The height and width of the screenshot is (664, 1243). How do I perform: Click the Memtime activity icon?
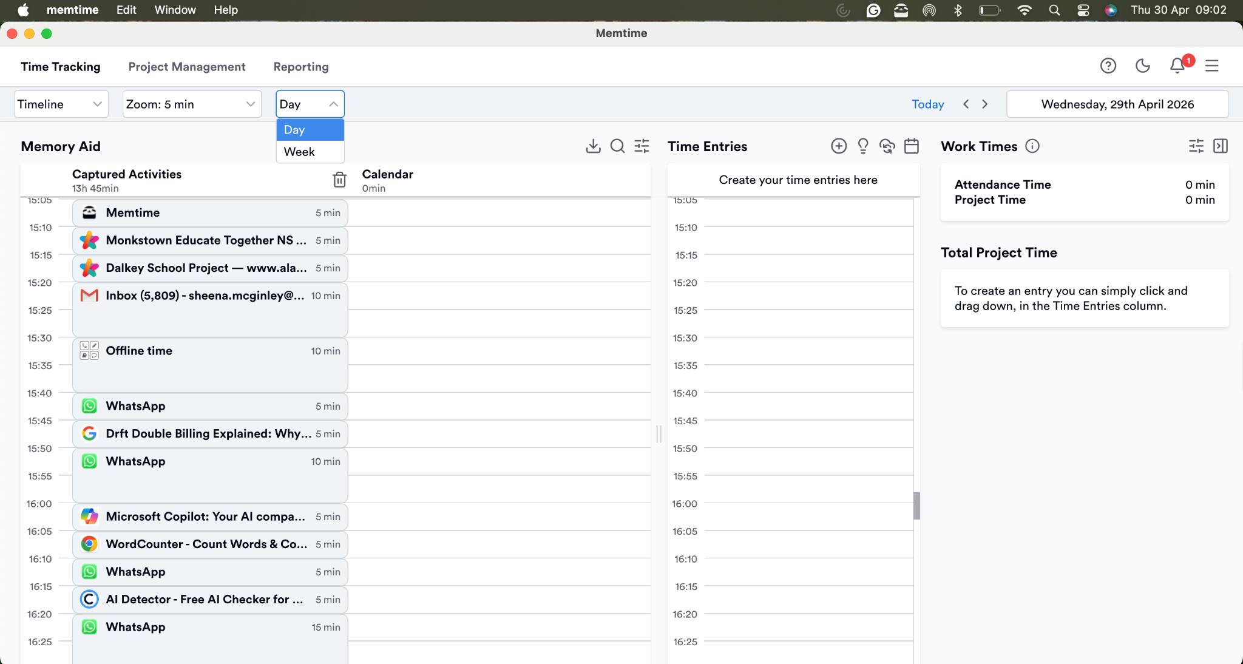[x=89, y=212]
